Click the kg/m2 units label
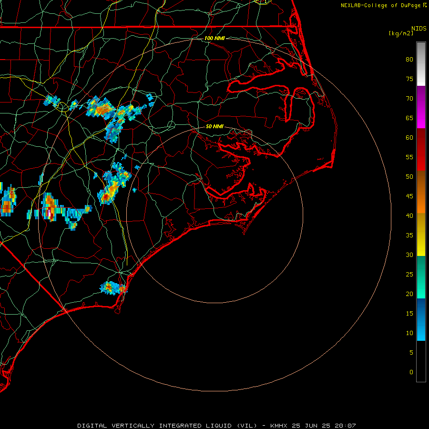The width and height of the screenshot is (429, 429). 401,33
